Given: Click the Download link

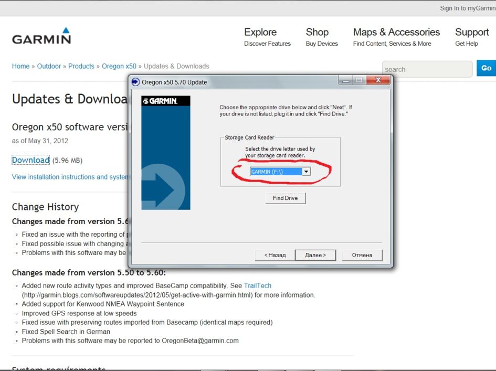Looking at the screenshot, I should click(x=31, y=160).
